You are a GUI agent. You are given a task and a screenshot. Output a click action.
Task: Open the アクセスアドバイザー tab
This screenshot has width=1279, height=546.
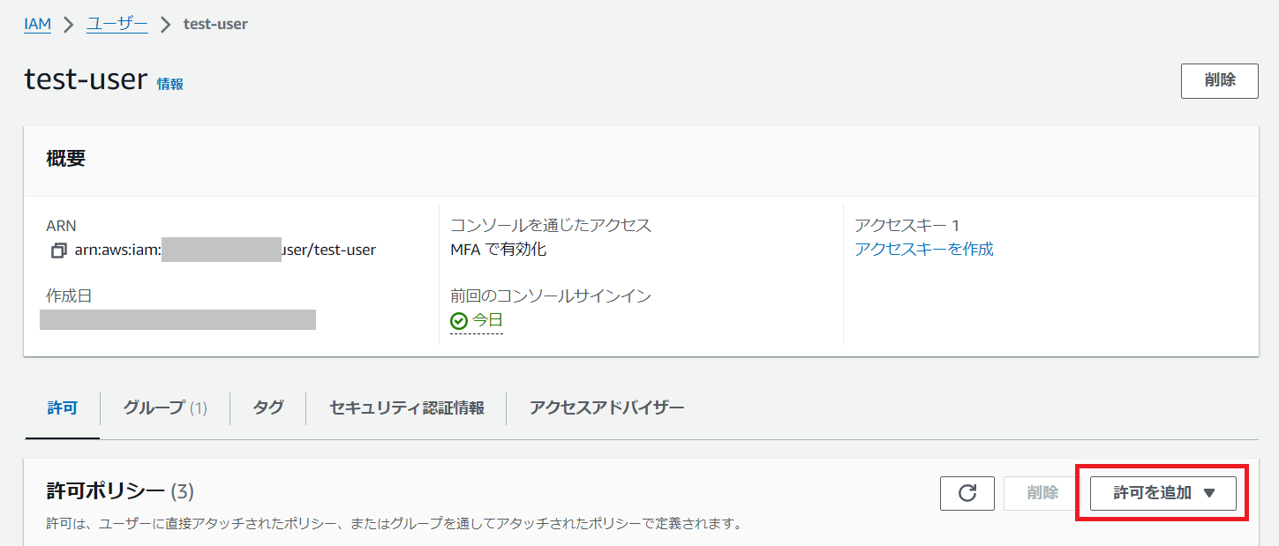click(606, 408)
